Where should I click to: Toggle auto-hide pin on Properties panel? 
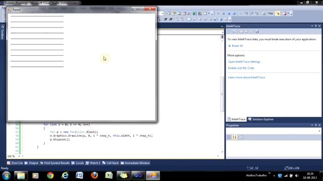(x=315, y=125)
